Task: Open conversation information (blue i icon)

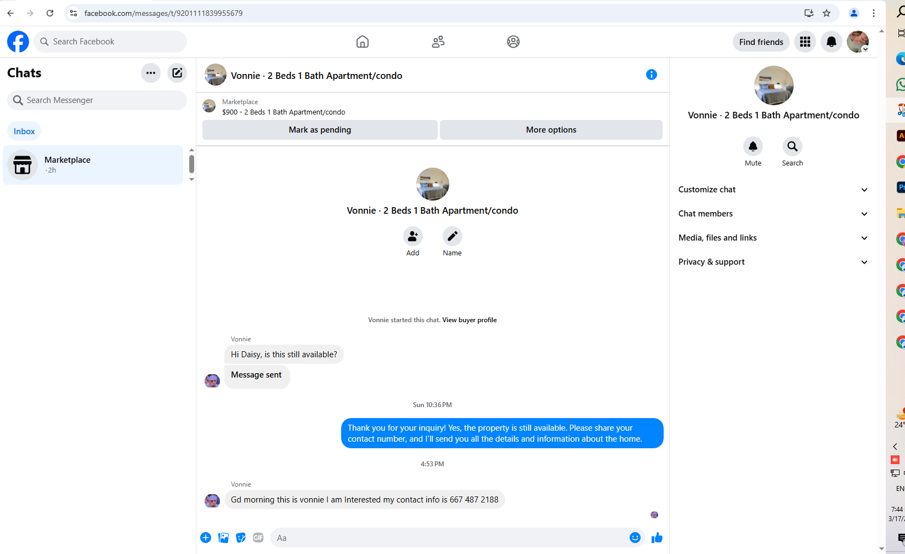Action: (652, 75)
